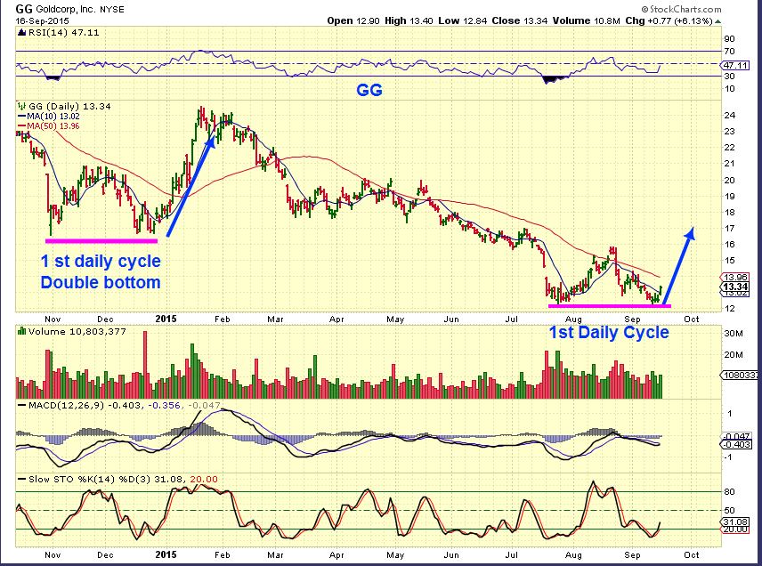Click the blue 'GG' annotation text
The height and width of the screenshot is (566, 762).
(x=369, y=90)
